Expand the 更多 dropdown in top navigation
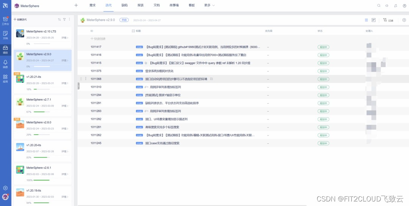 209,5
